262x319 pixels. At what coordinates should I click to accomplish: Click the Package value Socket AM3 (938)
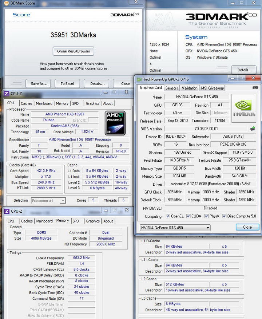(x=65, y=126)
